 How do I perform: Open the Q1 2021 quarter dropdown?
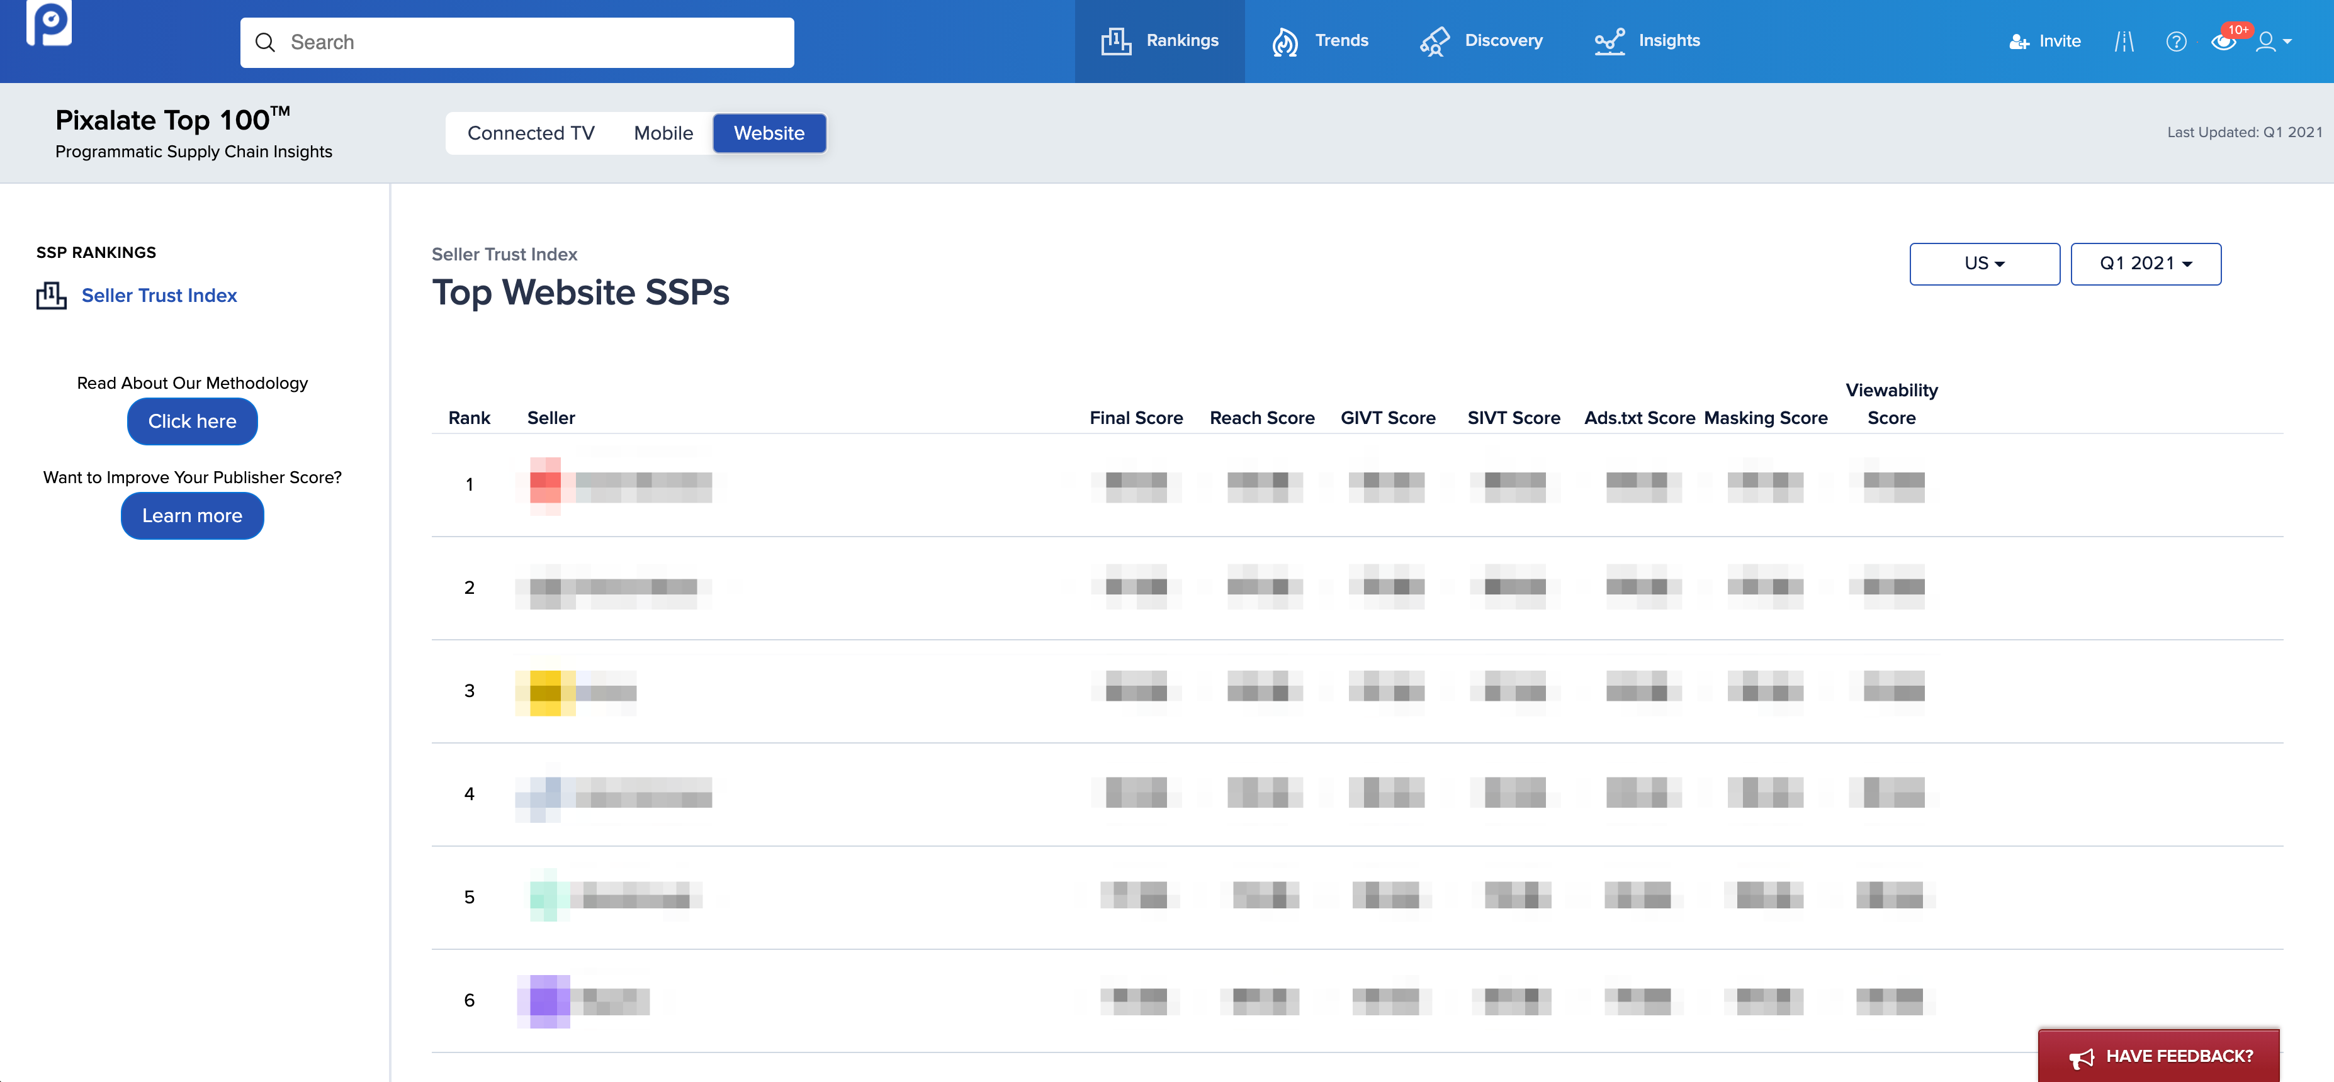(x=2146, y=264)
